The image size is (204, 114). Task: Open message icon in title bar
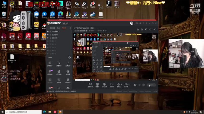pyautogui.click(x=137, y=23)
